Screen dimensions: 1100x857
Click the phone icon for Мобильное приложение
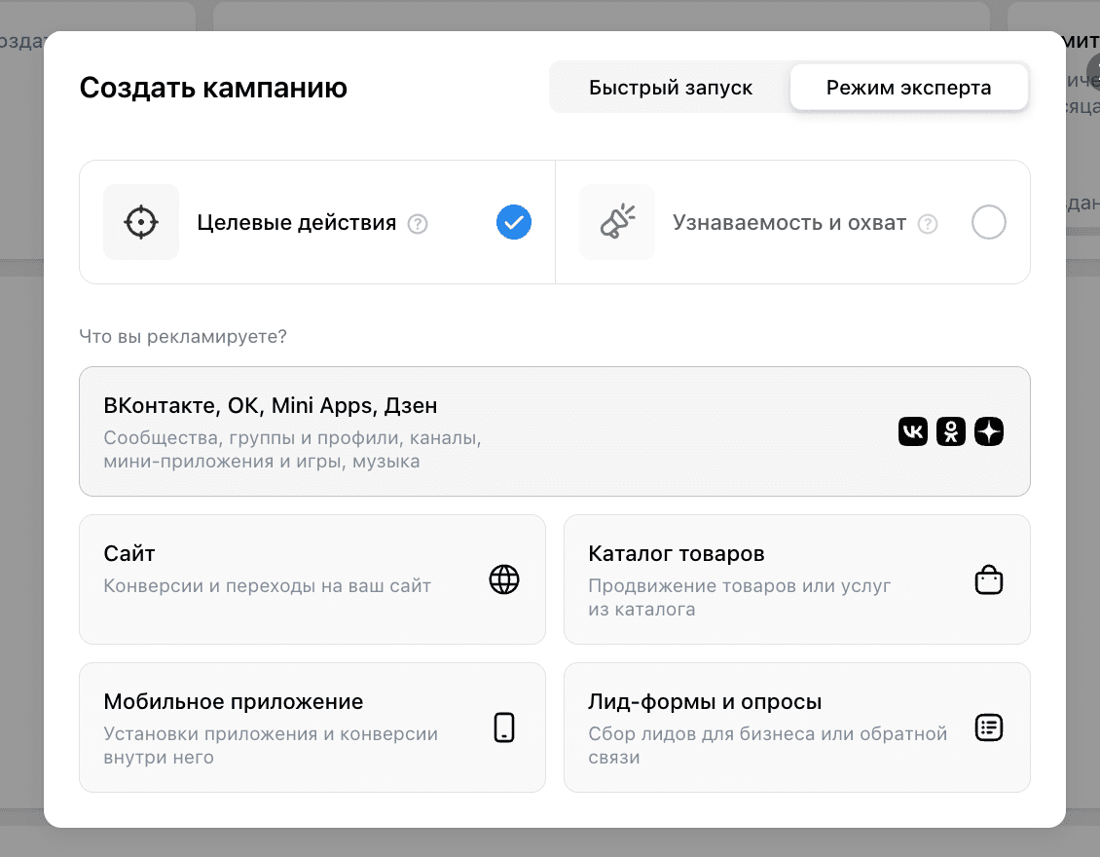[503, 727]
